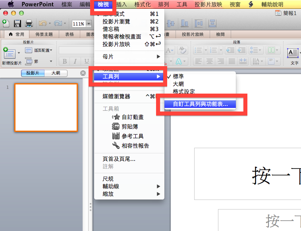Toggle center text alignment
Screen dimensions: 301x231
click(x=209, y=62)
